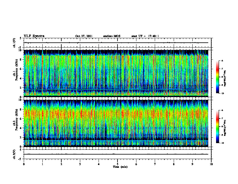Select the date text "Oct. 27, 2021"
Screen dimensions: 238x184
84,36
